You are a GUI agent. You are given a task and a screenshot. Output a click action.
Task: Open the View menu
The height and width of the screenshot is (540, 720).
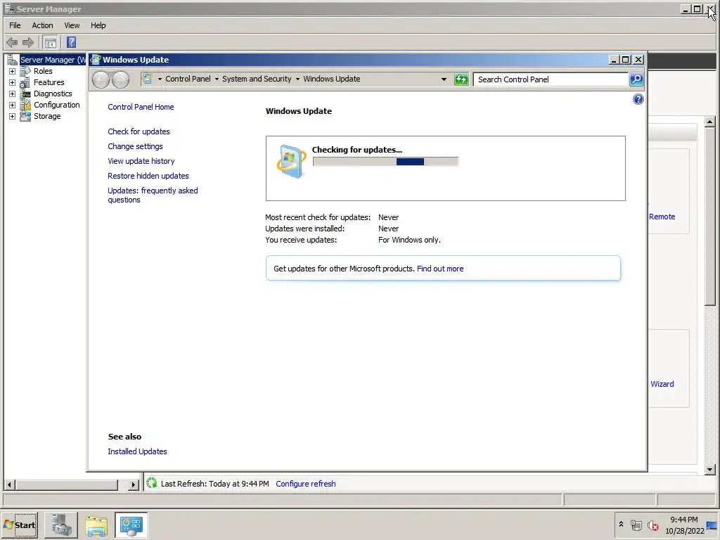click(72, 25)
